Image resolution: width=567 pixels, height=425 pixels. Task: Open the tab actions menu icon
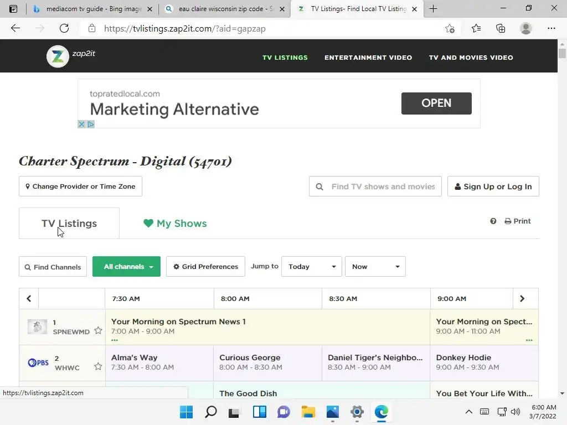[13, 9]
